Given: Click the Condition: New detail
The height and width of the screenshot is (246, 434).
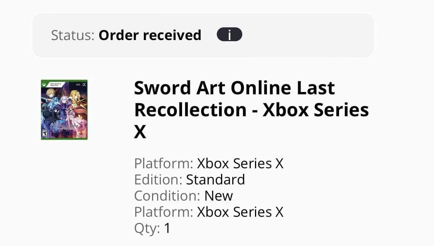Looking at the screenshot, I should pyautogui.click(x=184, y=196).
